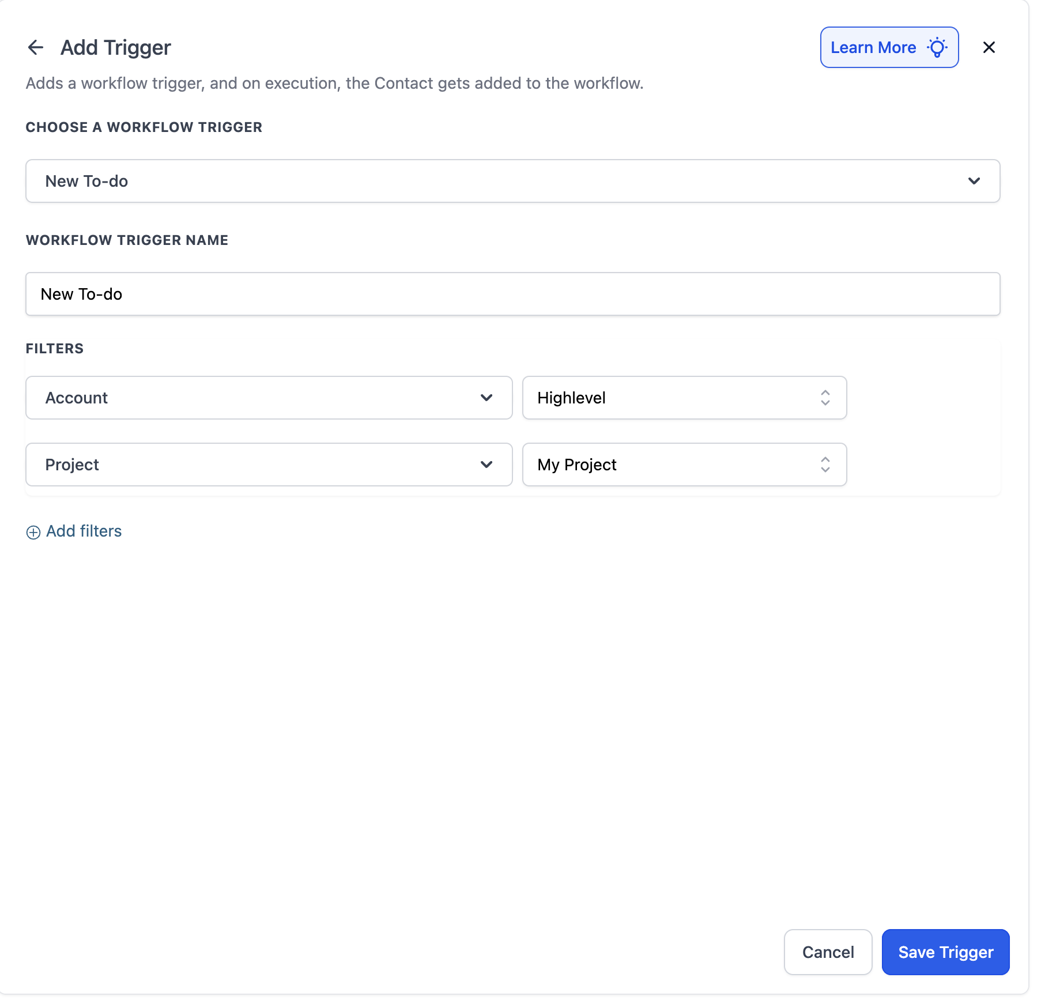Image resolution: width=1041 pixels, height=1004 pixels.
Task: Open the Project filter type dropdown
Action: [269, 465]
